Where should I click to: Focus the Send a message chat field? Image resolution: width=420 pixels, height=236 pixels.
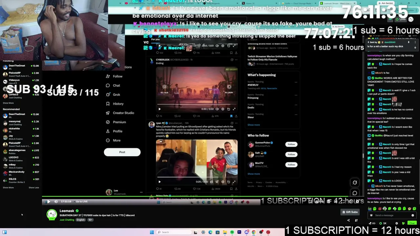391,215
